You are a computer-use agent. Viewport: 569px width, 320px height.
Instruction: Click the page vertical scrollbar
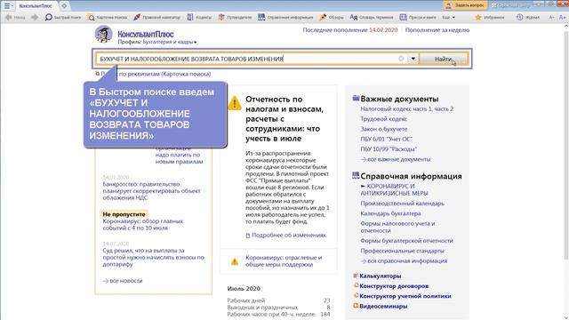click(x=565, y=145)
